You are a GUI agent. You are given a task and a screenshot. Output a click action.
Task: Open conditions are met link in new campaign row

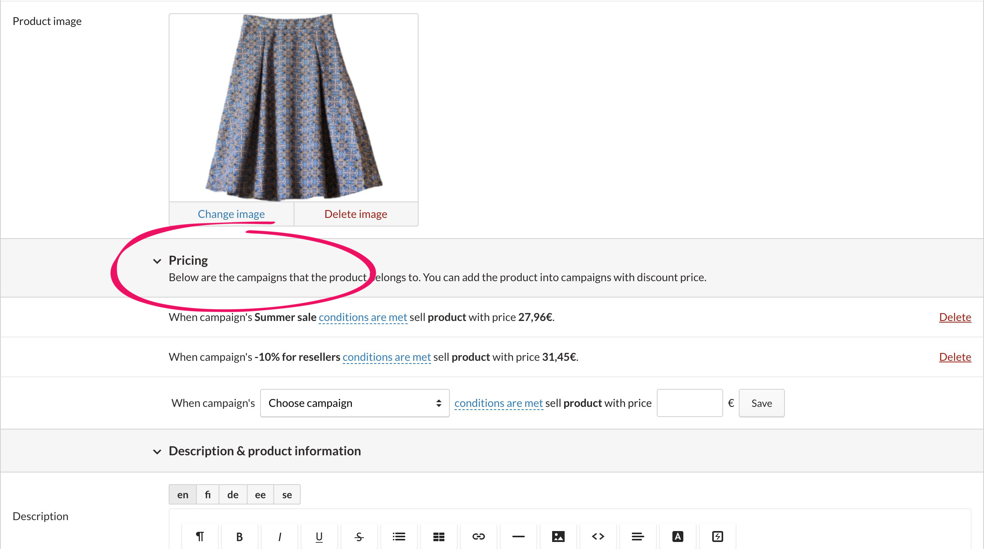coord(499,403)
